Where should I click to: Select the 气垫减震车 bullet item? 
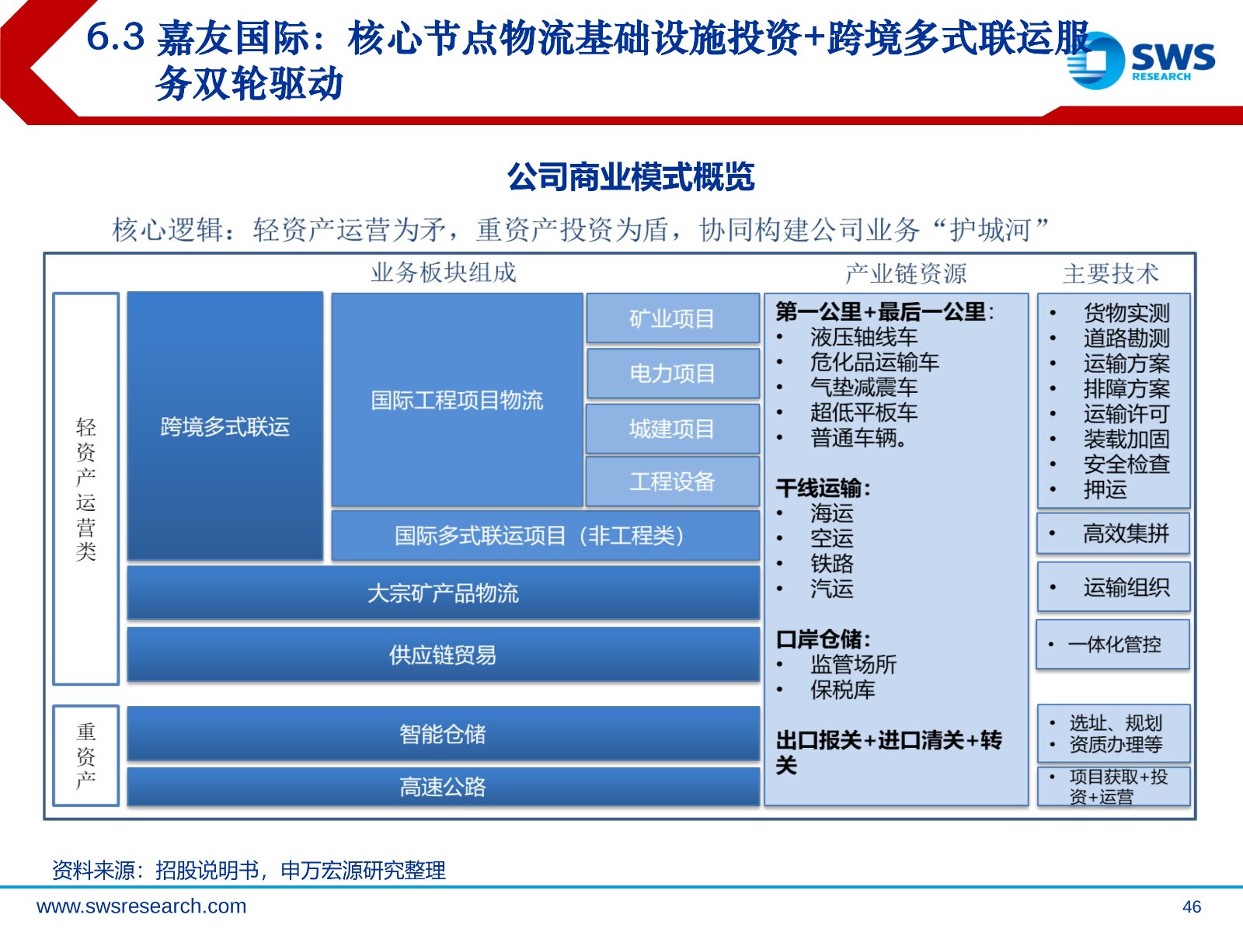click(x=864, y=387)
